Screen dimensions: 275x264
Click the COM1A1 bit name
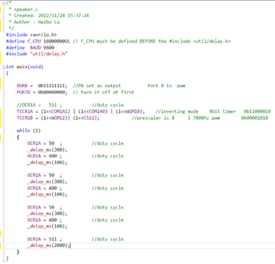60,112
